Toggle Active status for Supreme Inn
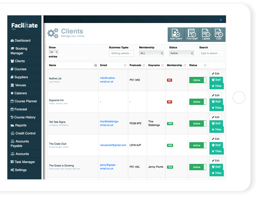This screenshot has height=201, width=262. click(198, 102)
